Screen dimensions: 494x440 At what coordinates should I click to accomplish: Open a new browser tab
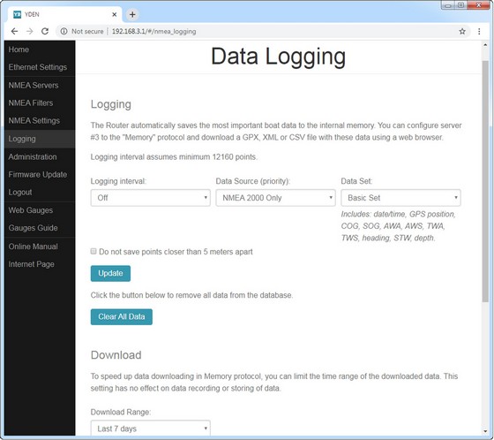132,14
